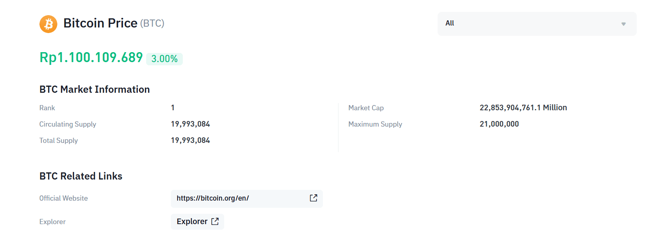This screenshot has height=246, width=665.
Task: Click the external link icon in Explorer button
Action: (x=215, y=221)
